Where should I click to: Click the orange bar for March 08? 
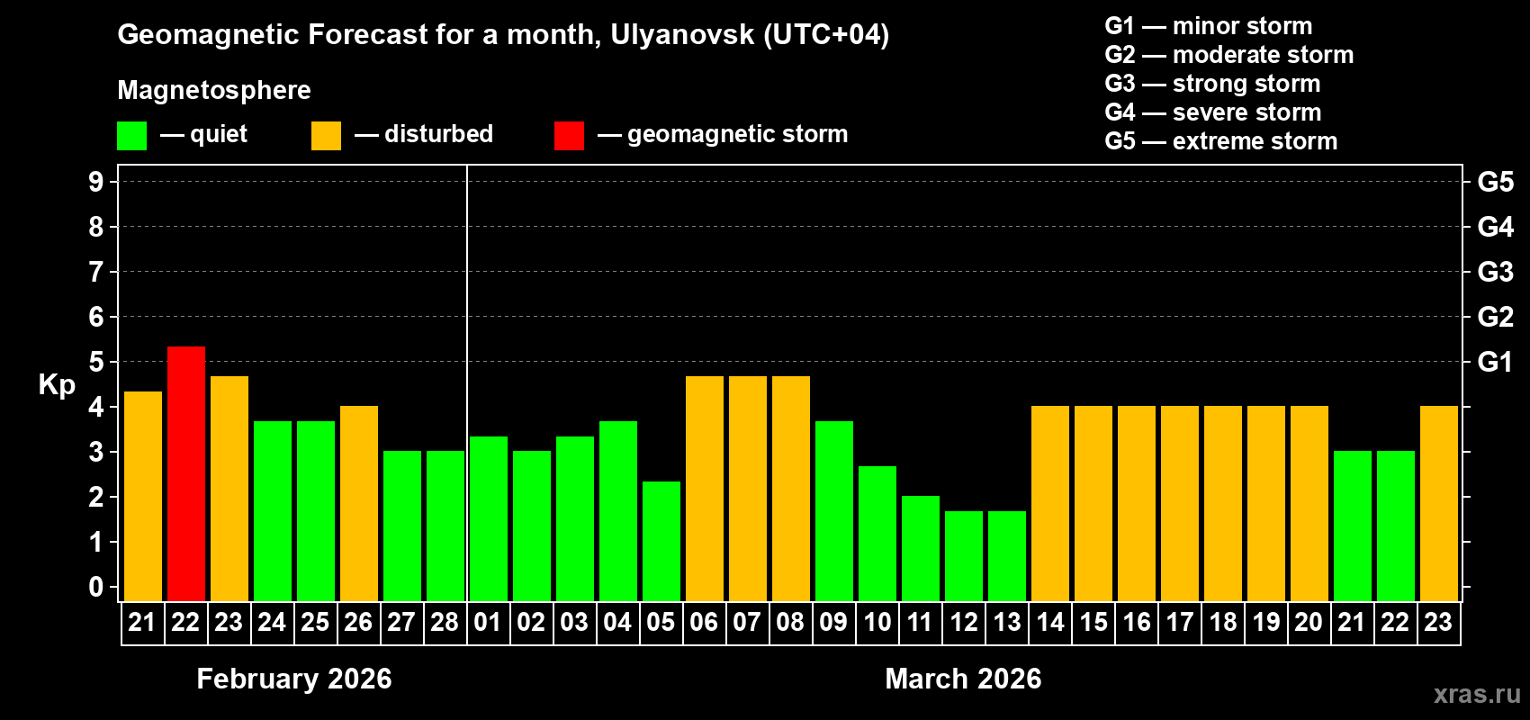click(791, 489)
